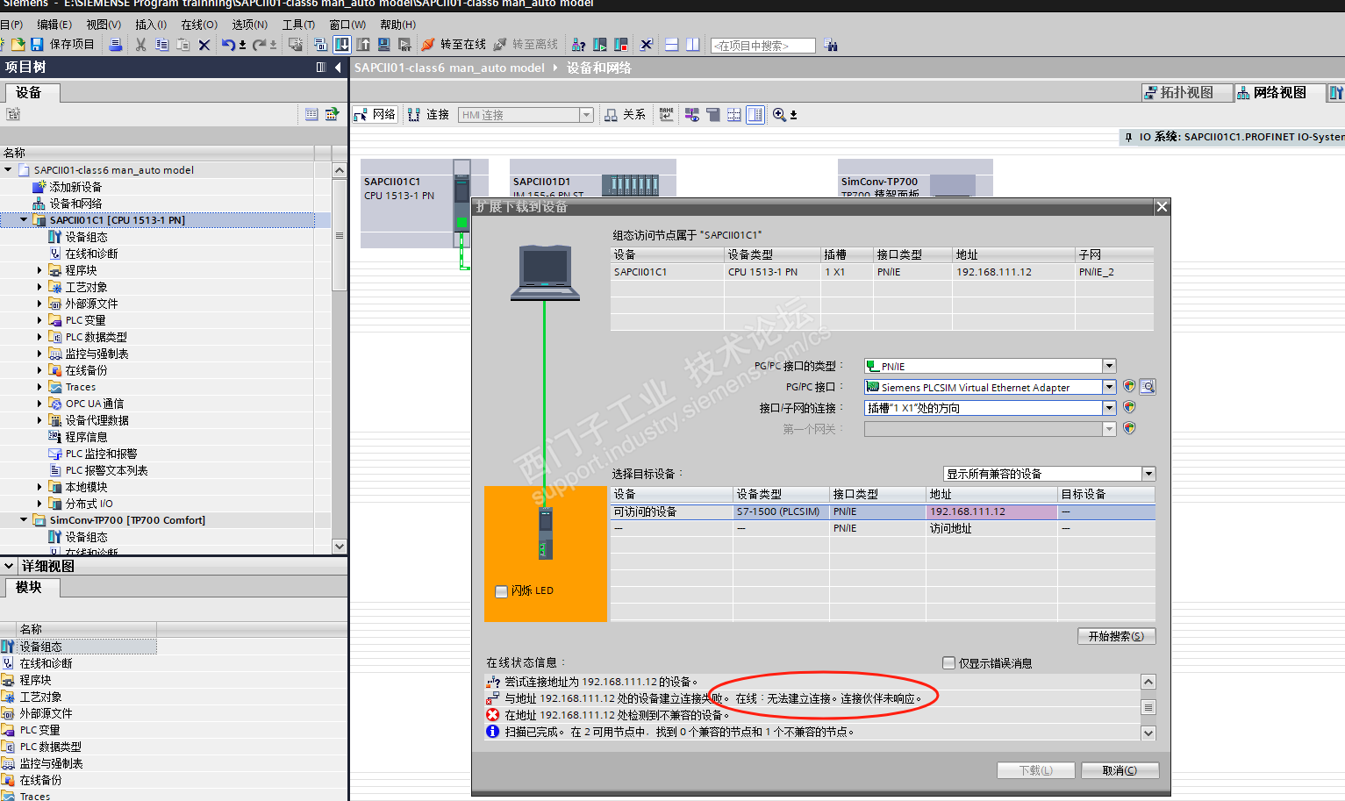Split the editor area vertically
The height and width of the screenshot is (801, 1345).
tap(692, 45)
